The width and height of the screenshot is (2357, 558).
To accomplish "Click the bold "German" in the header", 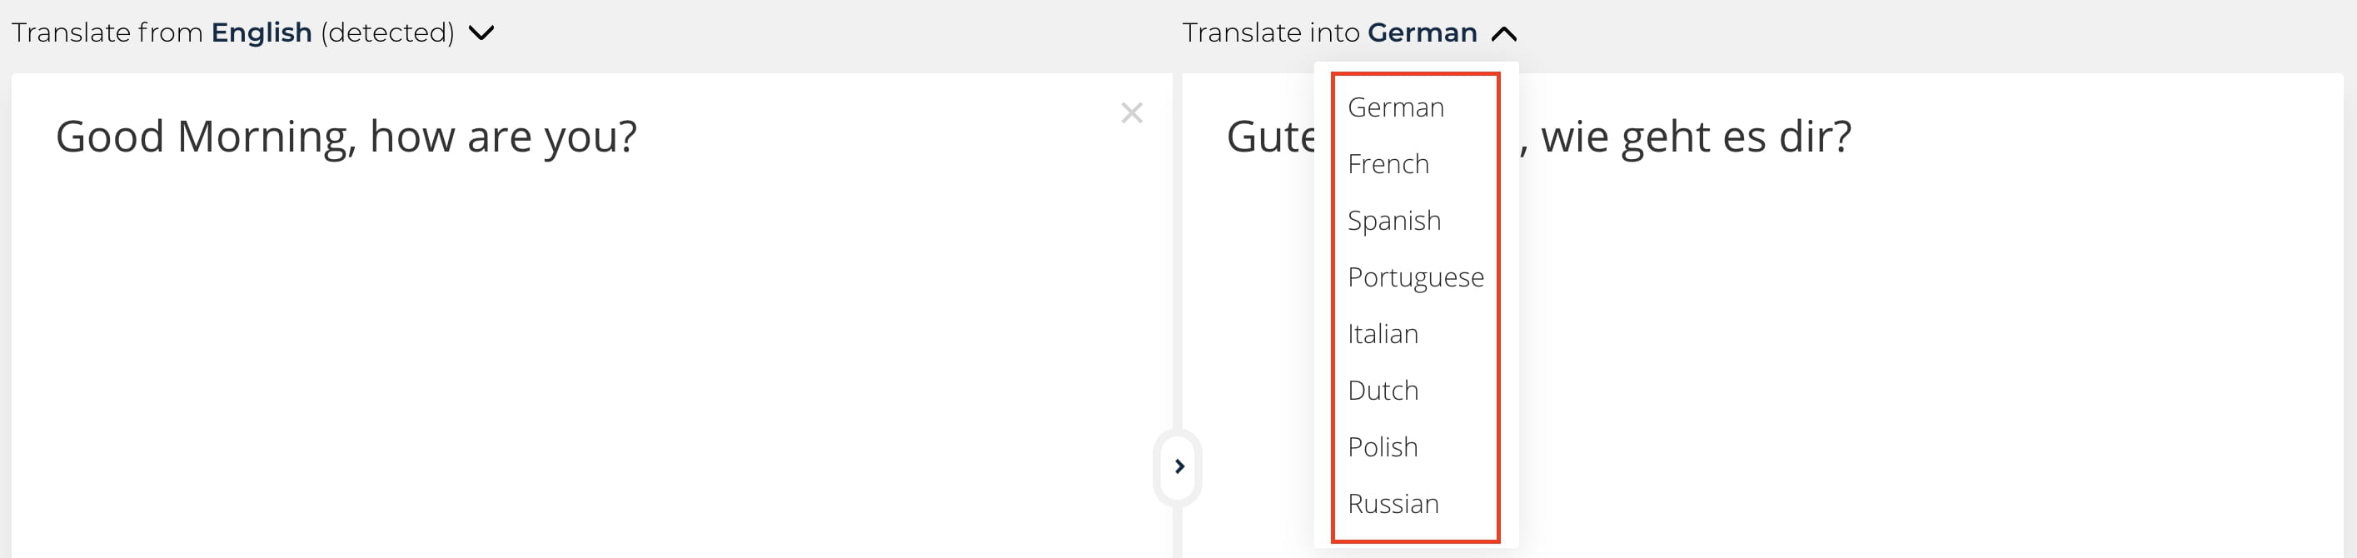I will tap(1422, 33).
